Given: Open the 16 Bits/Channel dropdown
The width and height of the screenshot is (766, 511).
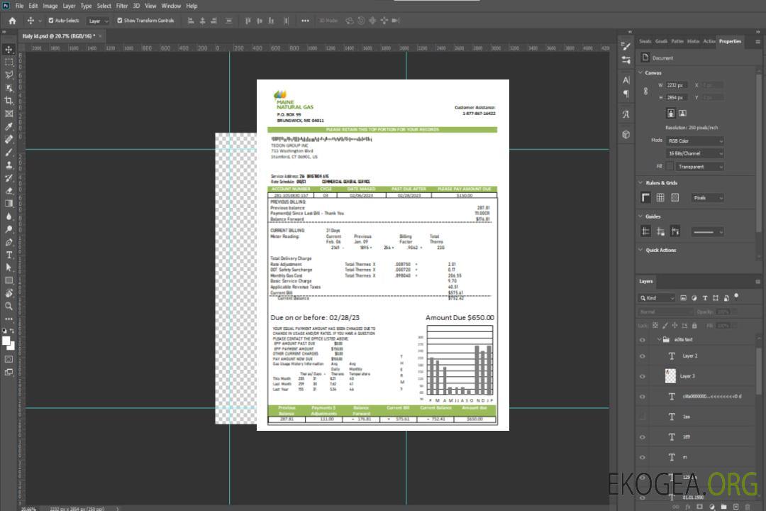Looking at the screenshot, I should [695, 153].
